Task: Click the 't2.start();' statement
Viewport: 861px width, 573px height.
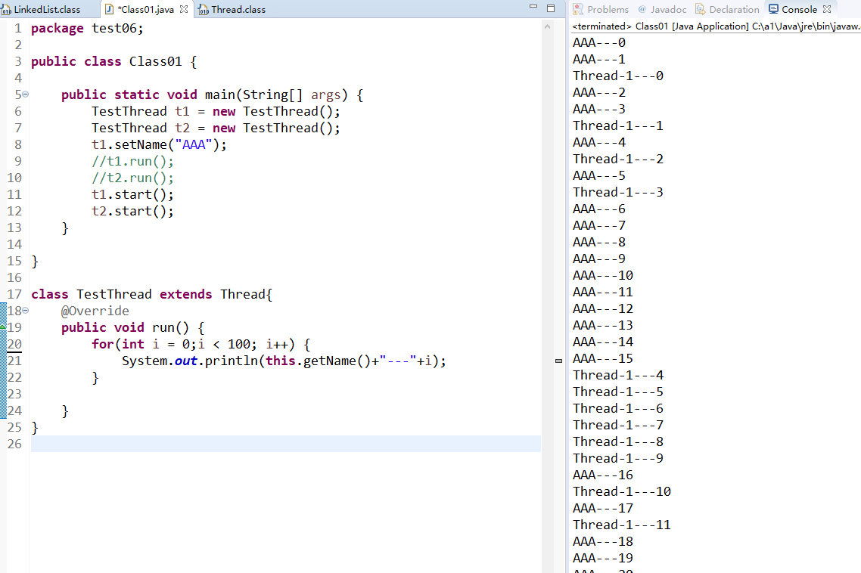Action: pos(132,212)
